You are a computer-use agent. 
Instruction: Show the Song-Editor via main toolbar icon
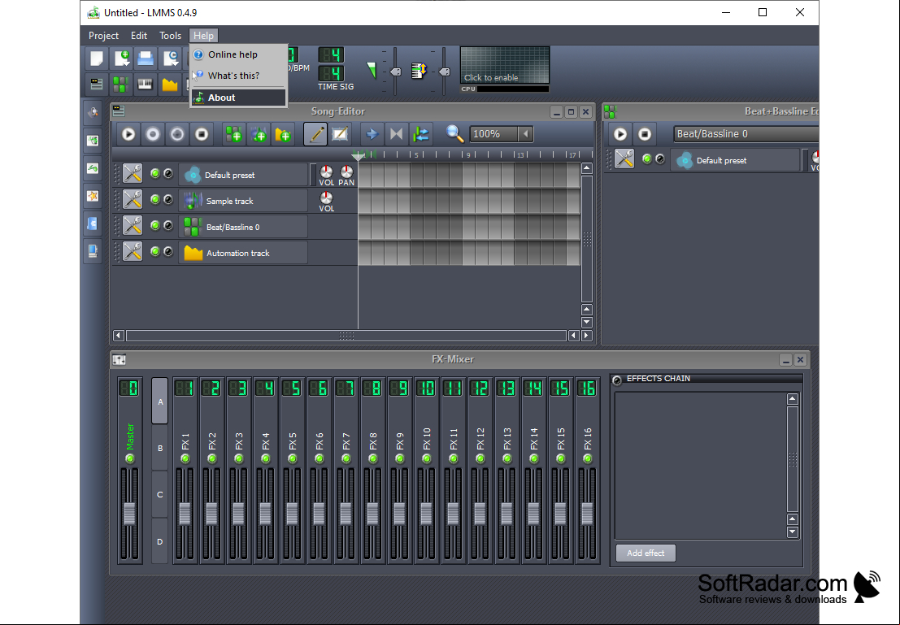[x=97, y=84]
